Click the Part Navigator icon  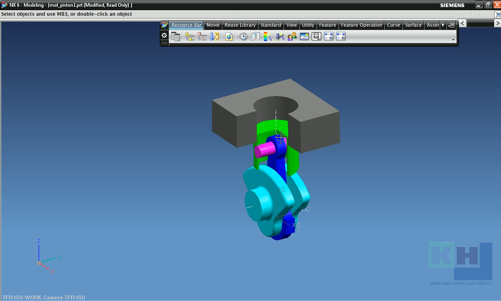coord(214,37)
